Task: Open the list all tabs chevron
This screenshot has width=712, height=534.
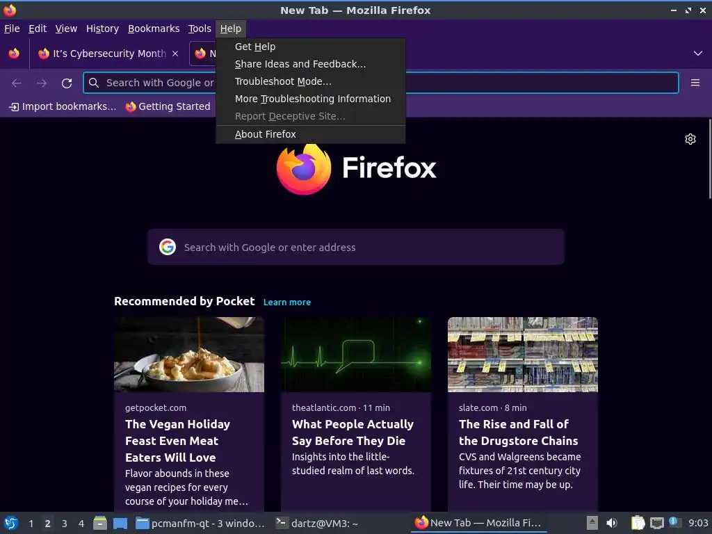Action: pos(698,54)
